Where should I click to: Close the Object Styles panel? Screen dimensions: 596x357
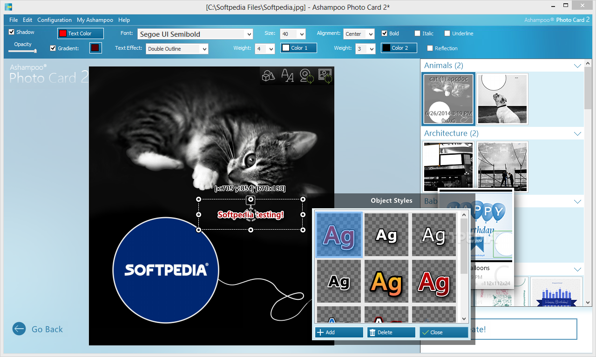pos(444,332)
